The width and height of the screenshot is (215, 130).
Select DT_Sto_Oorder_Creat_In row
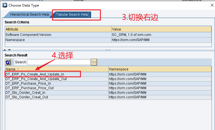[108, 93]
